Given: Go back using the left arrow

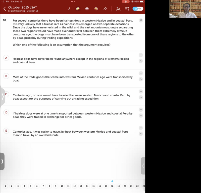Looking at the screenshot, I should pos(5,9).
